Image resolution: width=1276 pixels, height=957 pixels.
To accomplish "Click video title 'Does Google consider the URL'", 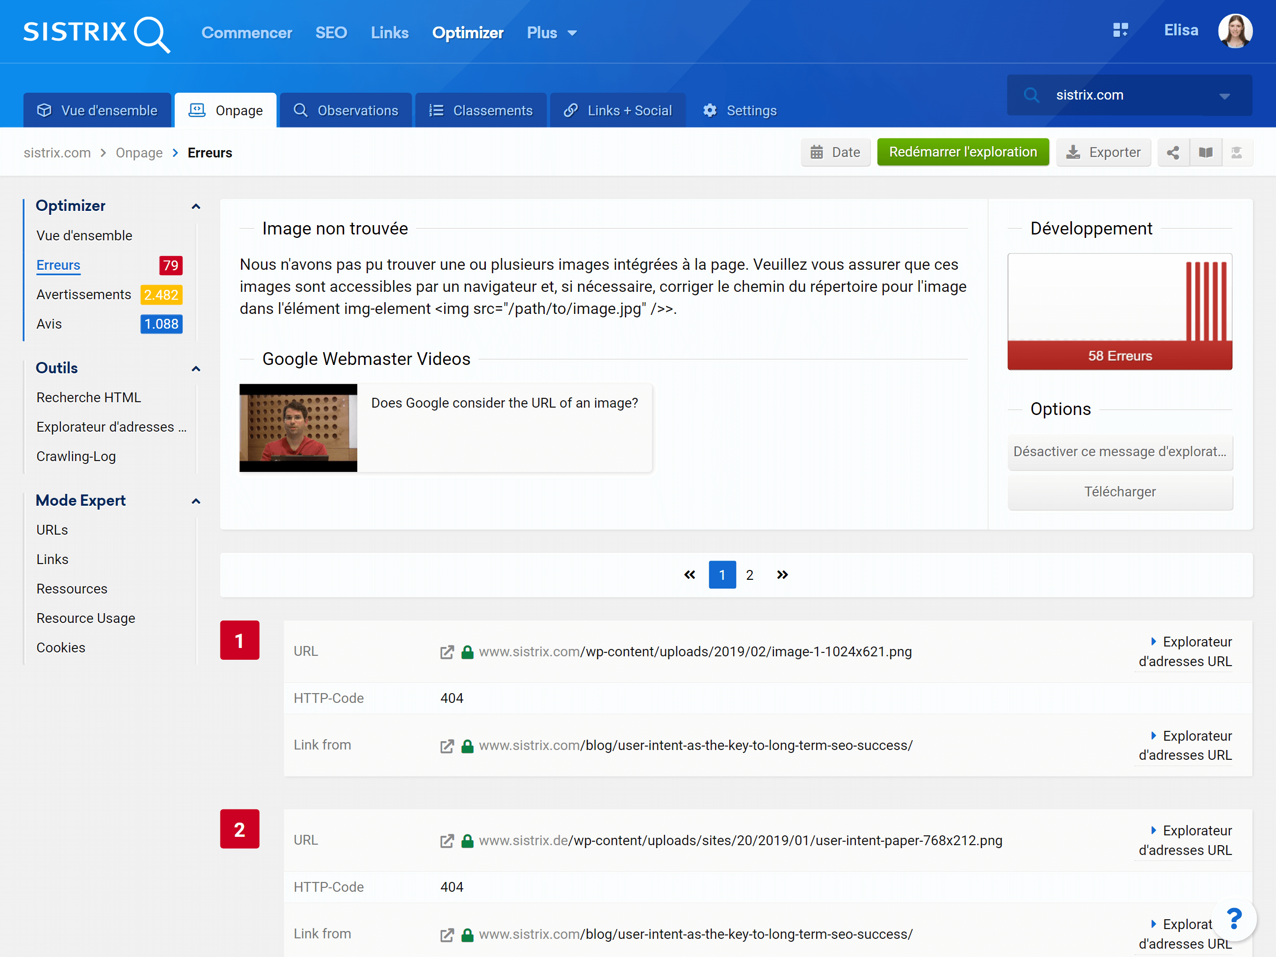I will [505, 403].
